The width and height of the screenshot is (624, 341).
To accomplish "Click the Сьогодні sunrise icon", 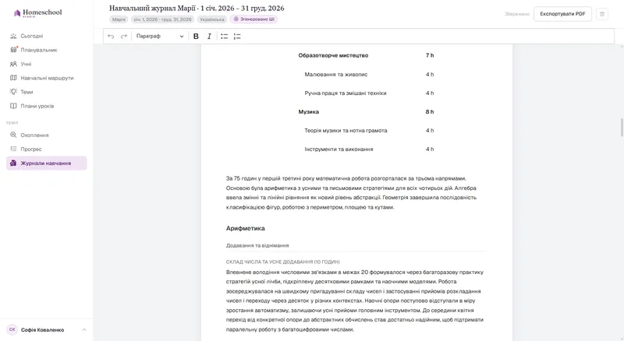I will (x=13, y=36).
